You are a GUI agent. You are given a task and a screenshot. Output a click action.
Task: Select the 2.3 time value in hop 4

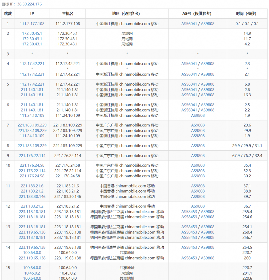point(247,64)
